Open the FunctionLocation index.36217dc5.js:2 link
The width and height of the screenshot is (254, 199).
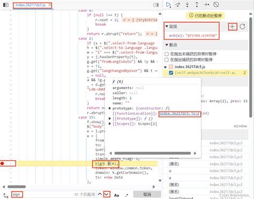coord(179,114)
